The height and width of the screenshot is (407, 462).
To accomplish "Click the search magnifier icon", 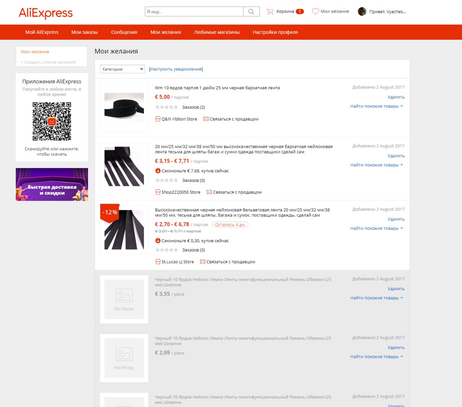I will tap(251, 12).
